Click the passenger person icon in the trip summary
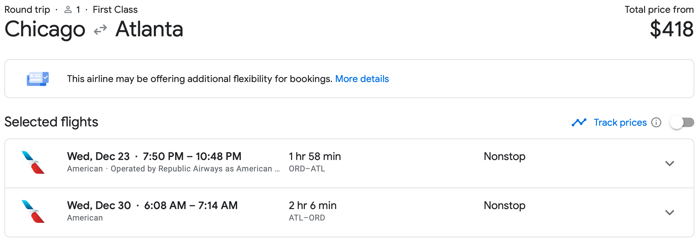Screen dimensions: 698x242 [68, 9]
